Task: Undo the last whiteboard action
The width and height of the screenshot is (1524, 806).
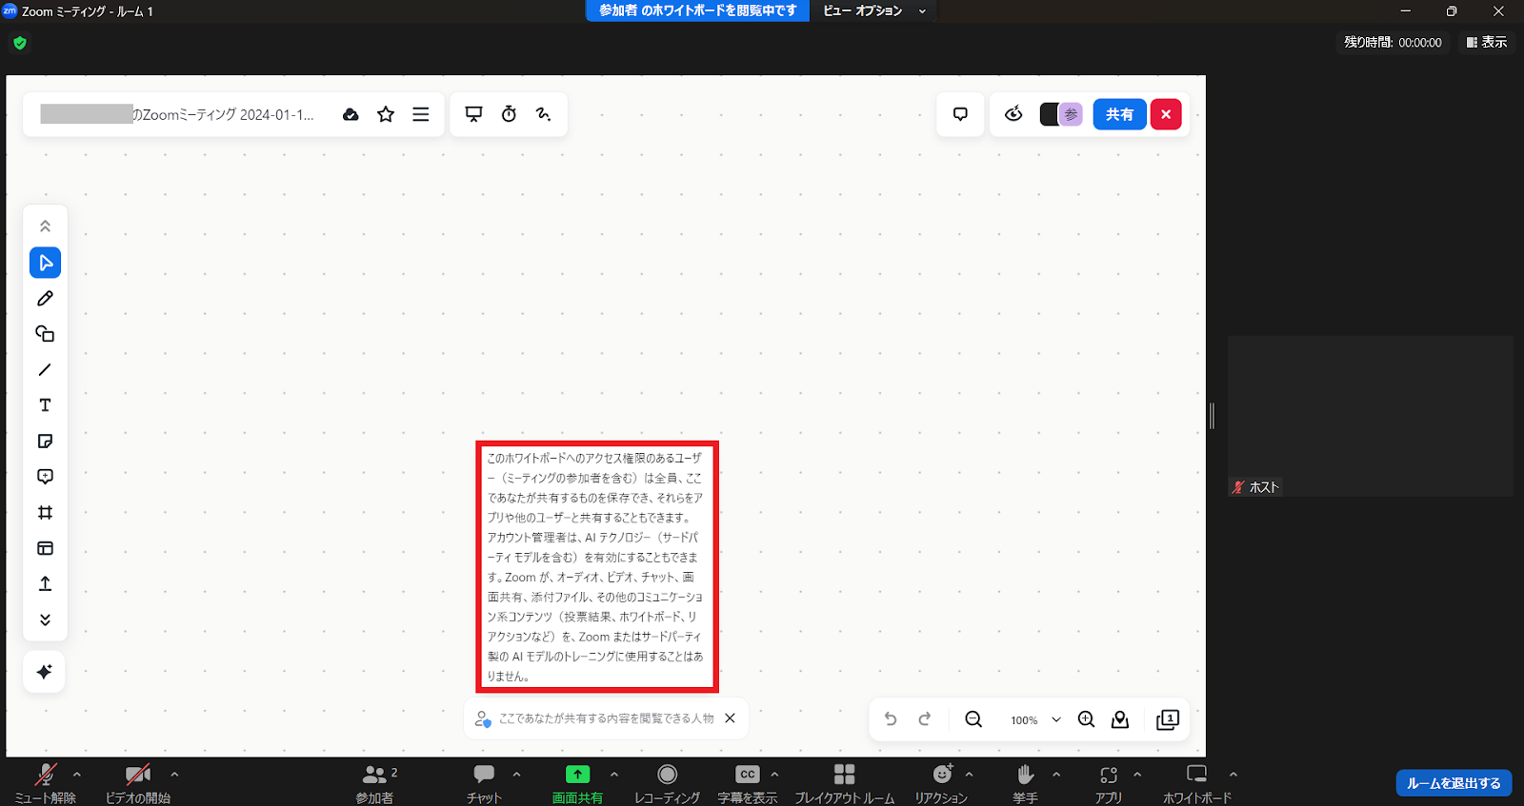Action: (x=891, y=719)
